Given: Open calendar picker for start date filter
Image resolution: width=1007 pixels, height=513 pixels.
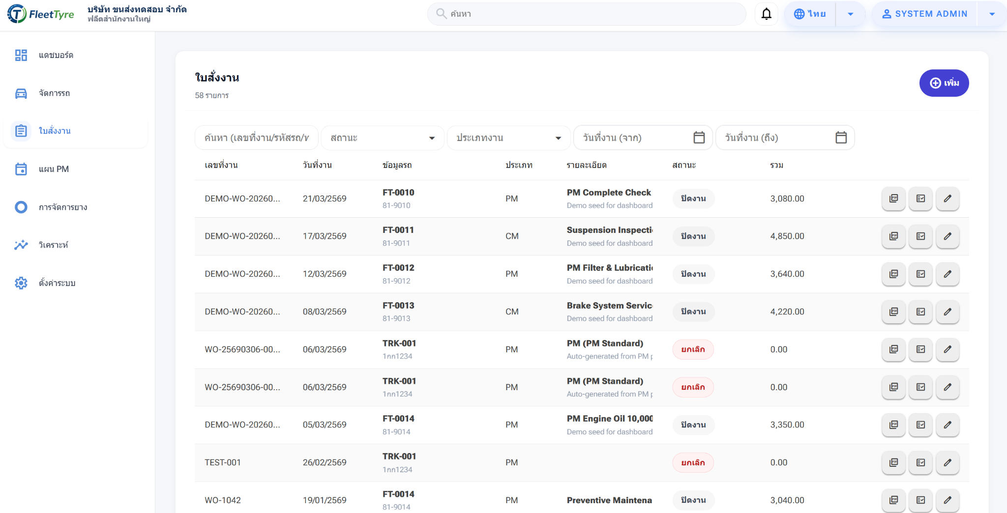Looking at the screenshot, I should 699,138.
